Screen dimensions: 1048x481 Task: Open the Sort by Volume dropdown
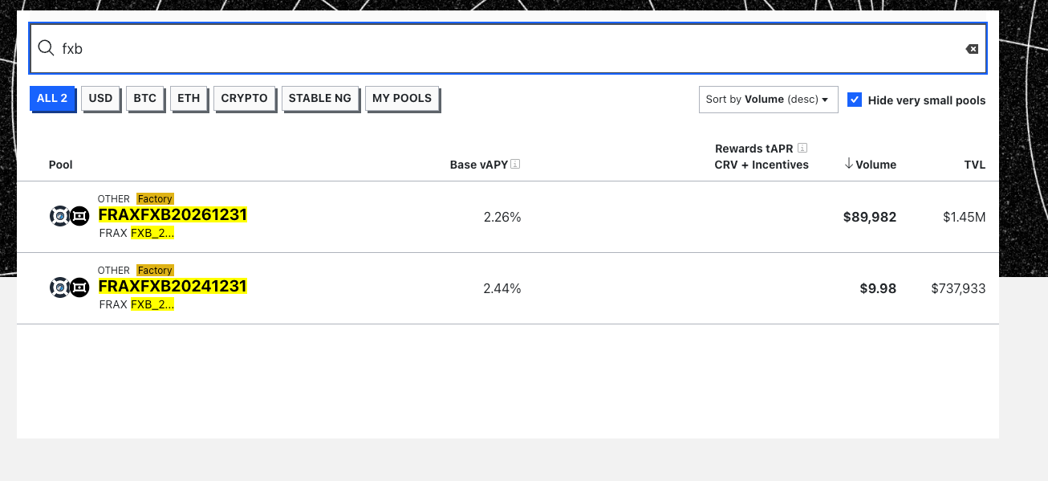point(768,100)
